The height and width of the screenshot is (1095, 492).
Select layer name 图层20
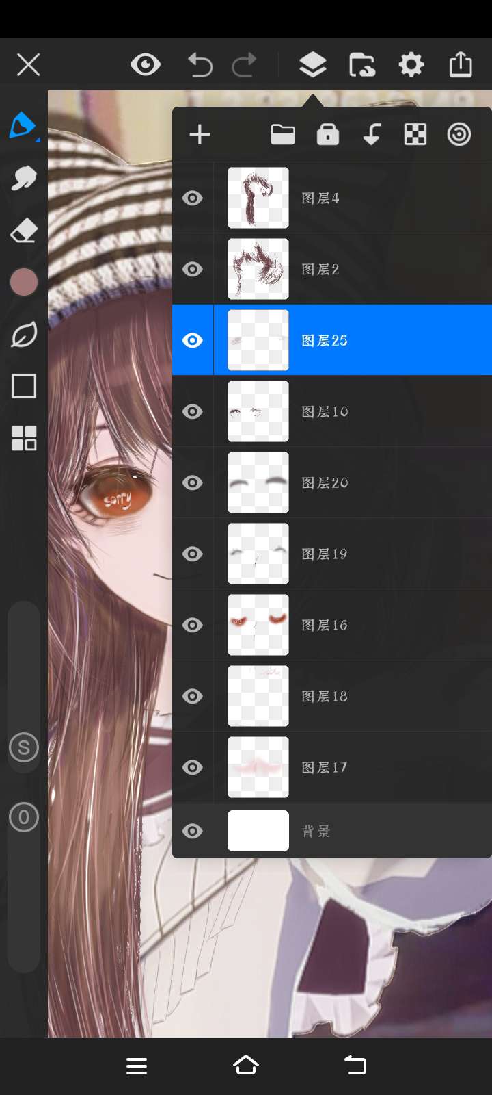click(x=325, y=483)
